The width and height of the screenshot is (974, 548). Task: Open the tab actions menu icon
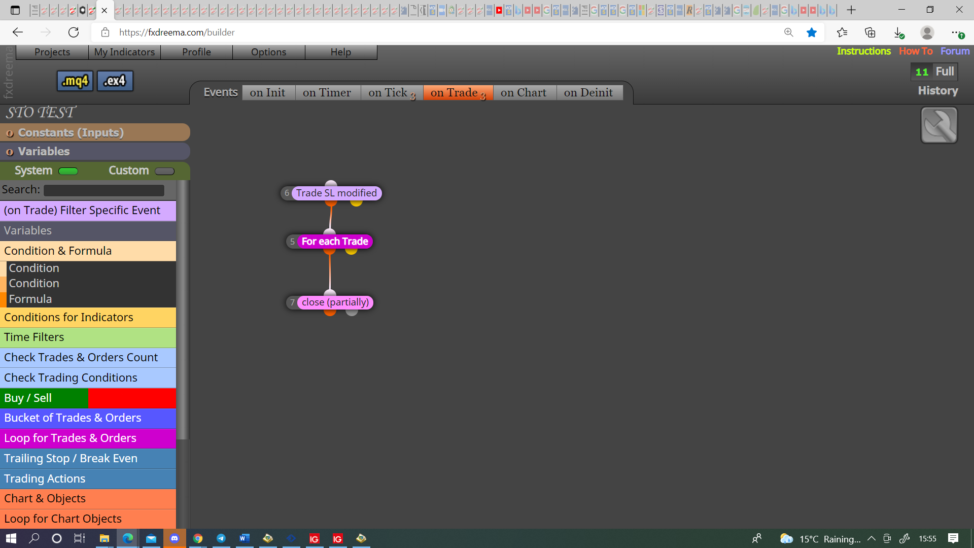15,10
